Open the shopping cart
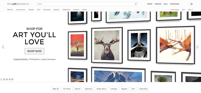This screenshot has height=93, width=201. coord(191,4)
